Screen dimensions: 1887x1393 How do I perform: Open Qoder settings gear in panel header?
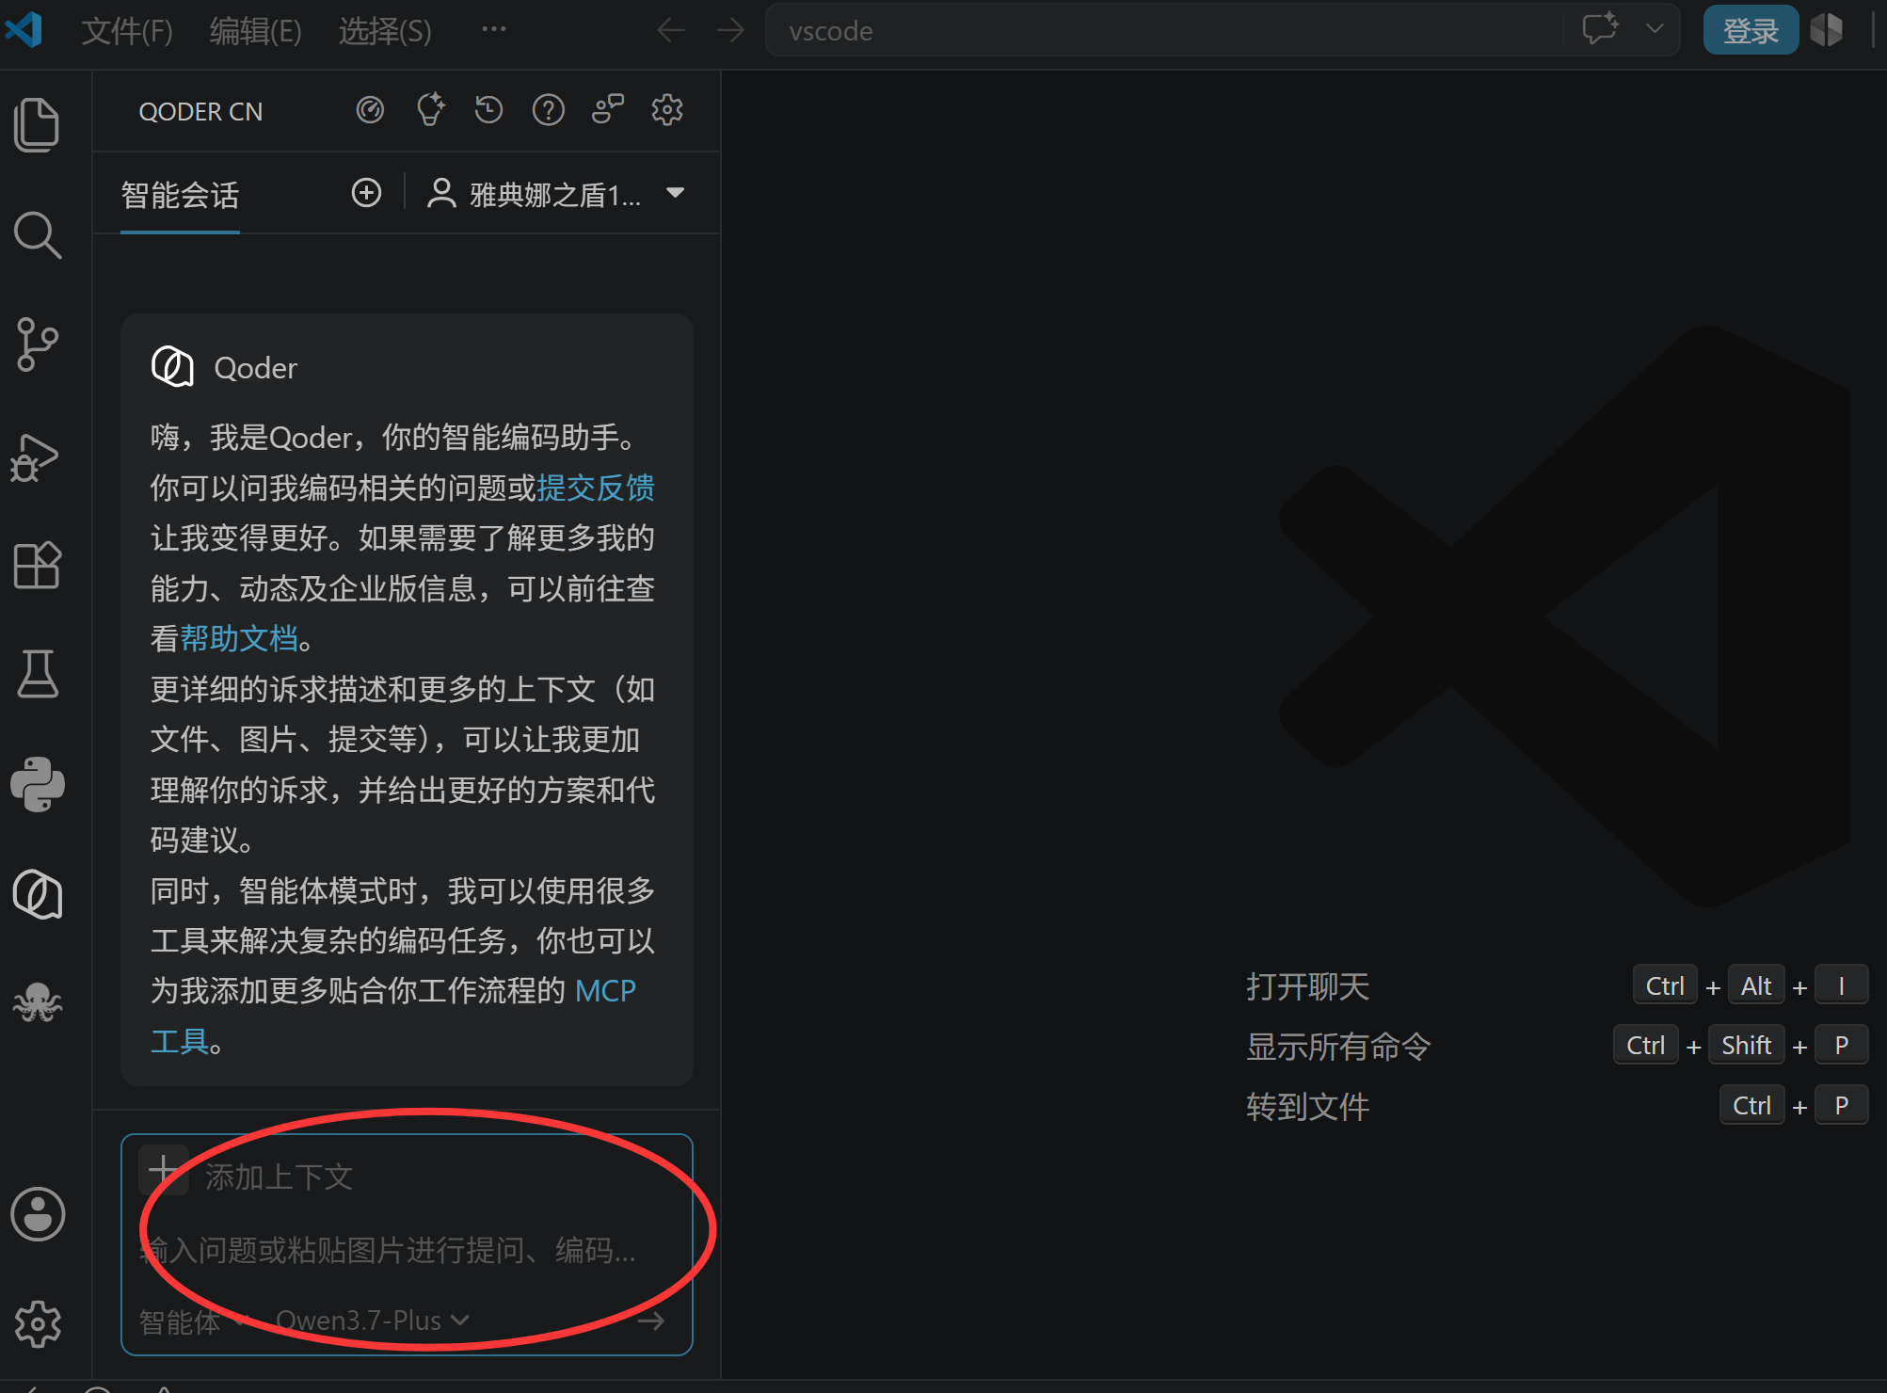point(667,110)
